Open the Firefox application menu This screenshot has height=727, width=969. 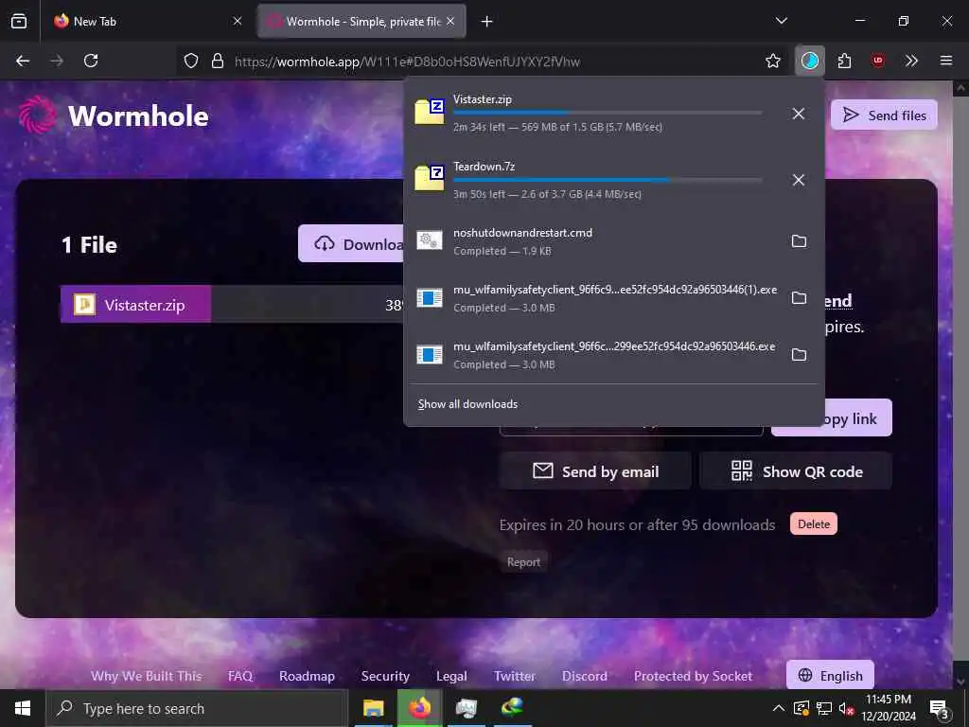(945, 61)
